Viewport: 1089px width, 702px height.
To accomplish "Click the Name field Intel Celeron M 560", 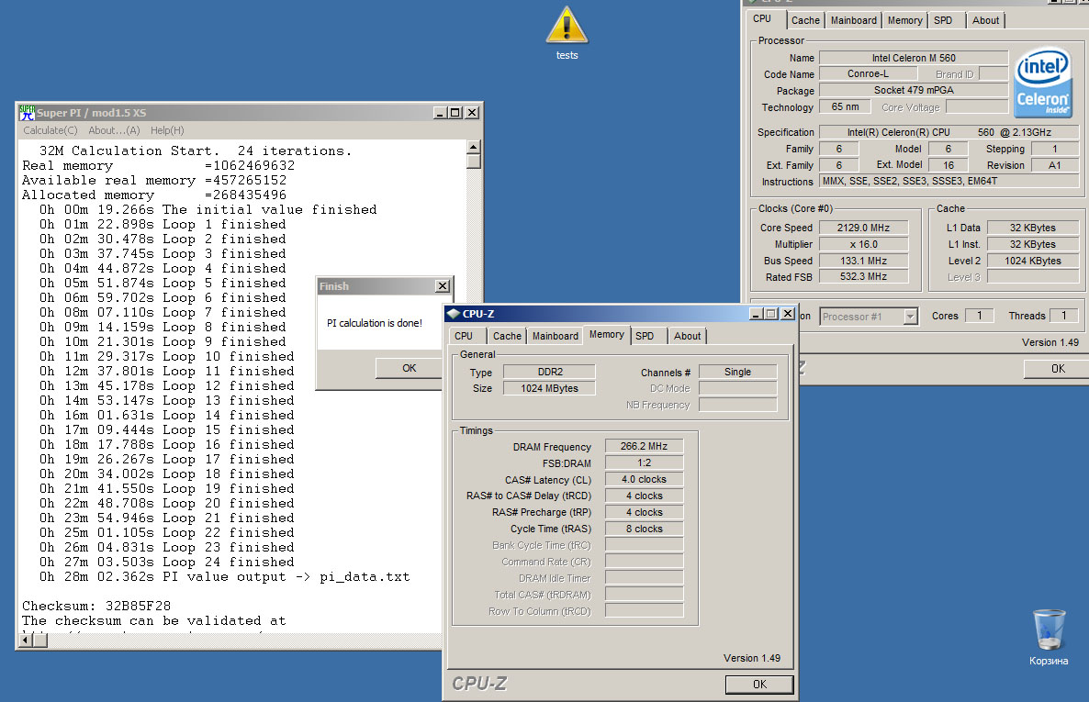I will click(x=914, y=59).
